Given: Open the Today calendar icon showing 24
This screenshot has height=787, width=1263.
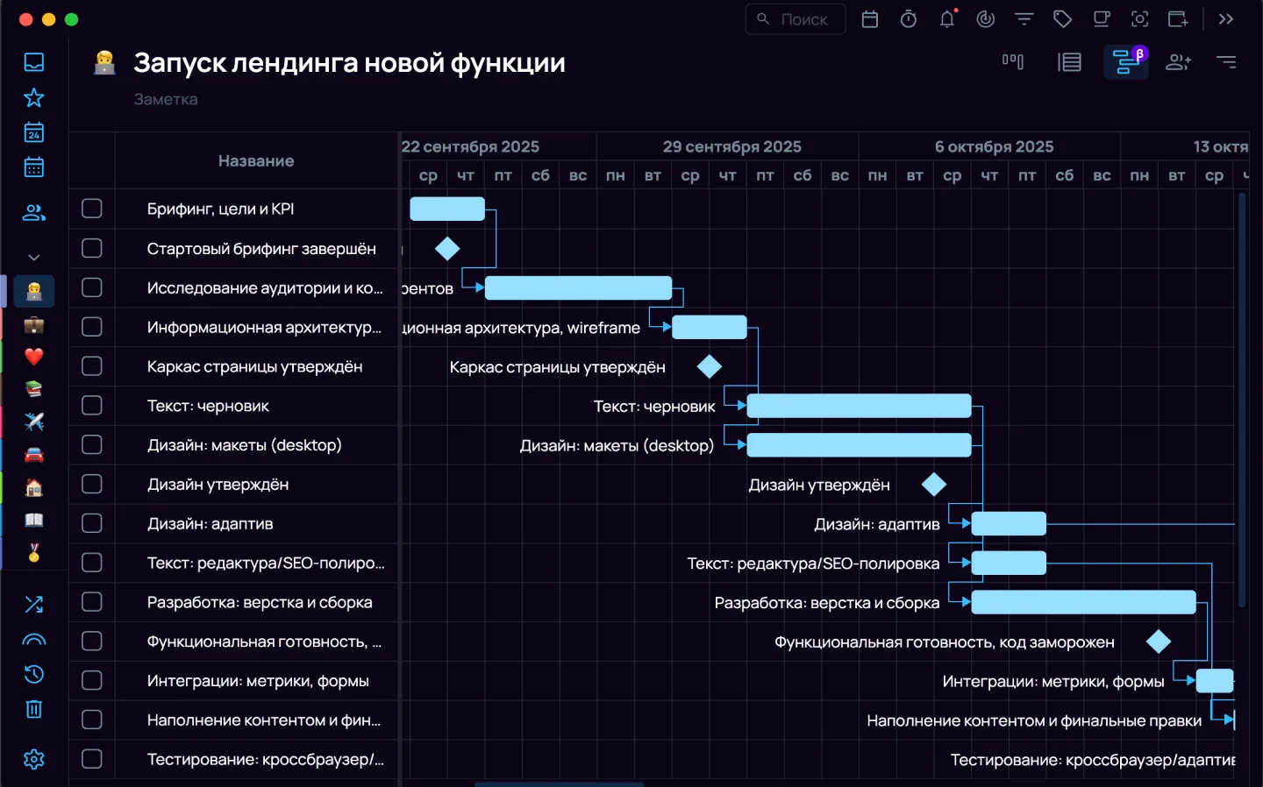Looking at the screenshot, I should [34, 132].
